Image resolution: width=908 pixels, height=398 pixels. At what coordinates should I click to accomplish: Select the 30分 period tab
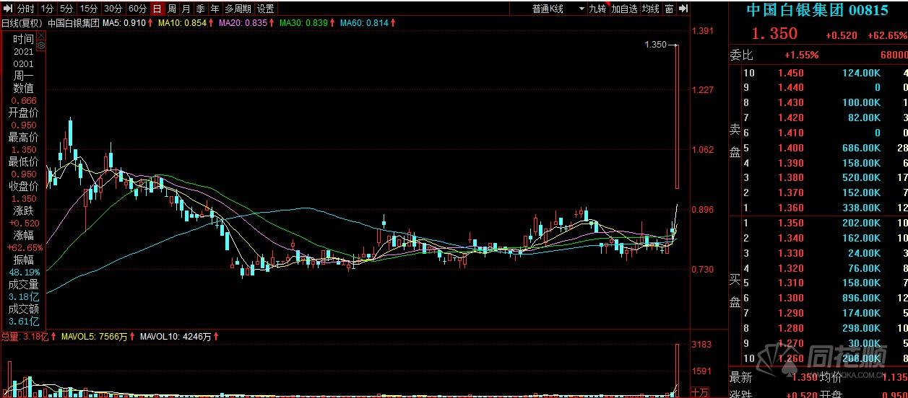pyautogui.click(x=113, y=9)
